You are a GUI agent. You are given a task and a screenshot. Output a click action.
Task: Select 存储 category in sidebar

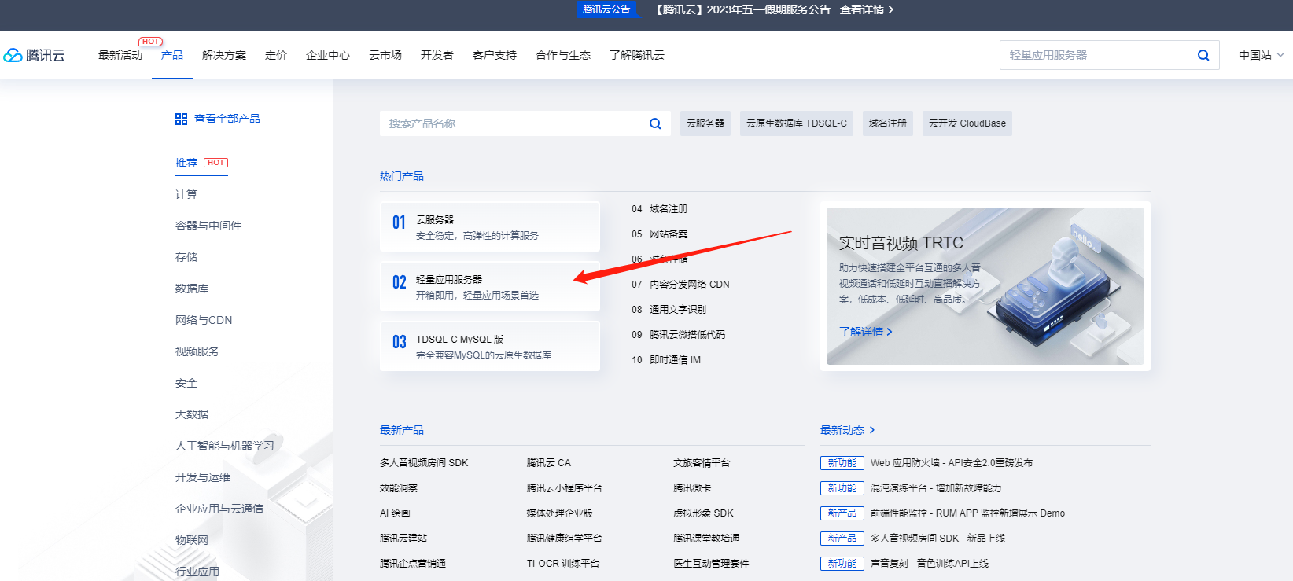pos(186,257)
